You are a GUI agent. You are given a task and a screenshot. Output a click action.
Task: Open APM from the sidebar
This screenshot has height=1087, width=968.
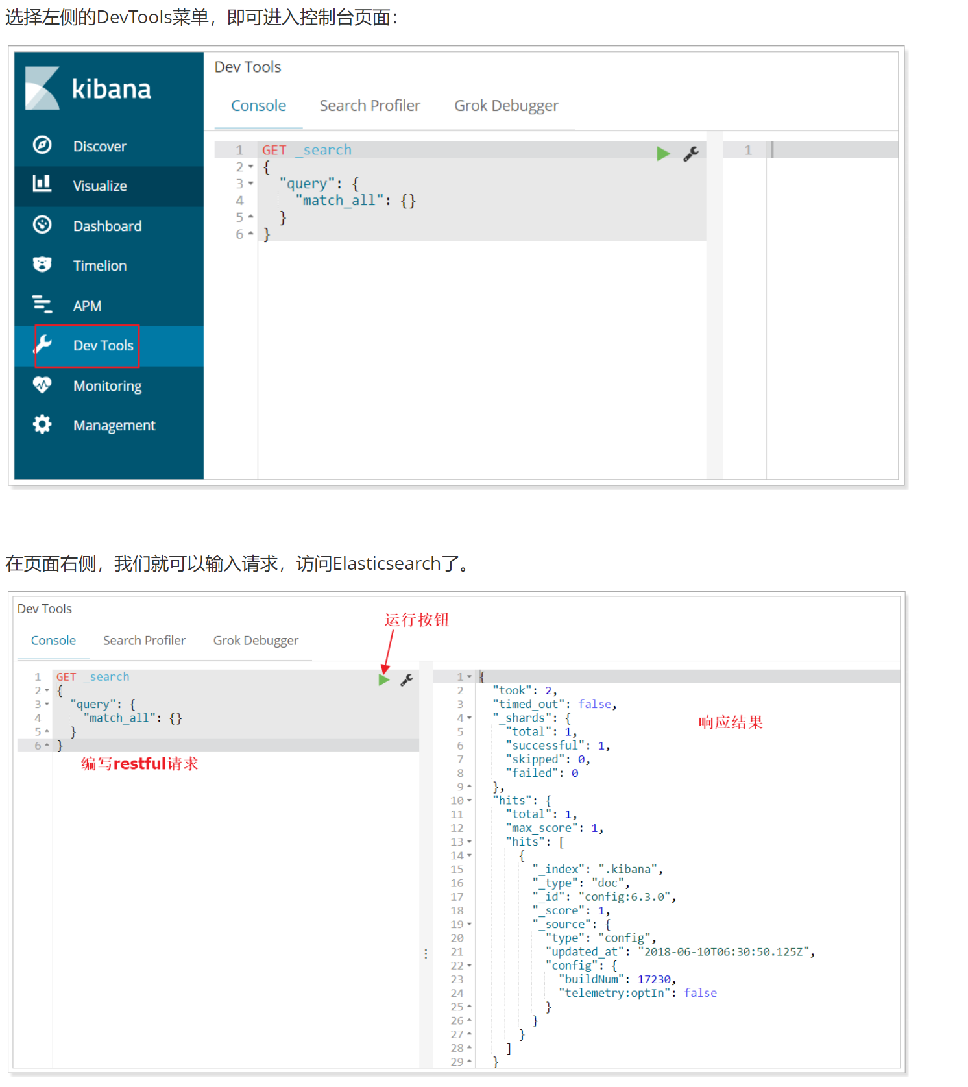87,306
